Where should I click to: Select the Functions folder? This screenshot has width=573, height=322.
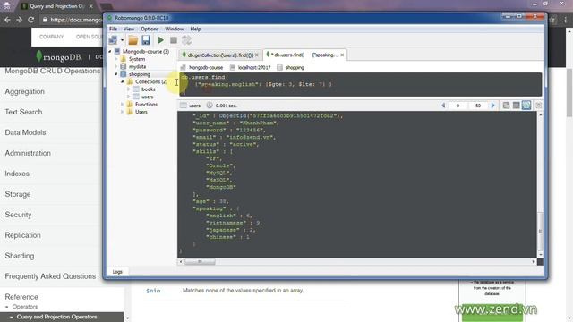146,105
